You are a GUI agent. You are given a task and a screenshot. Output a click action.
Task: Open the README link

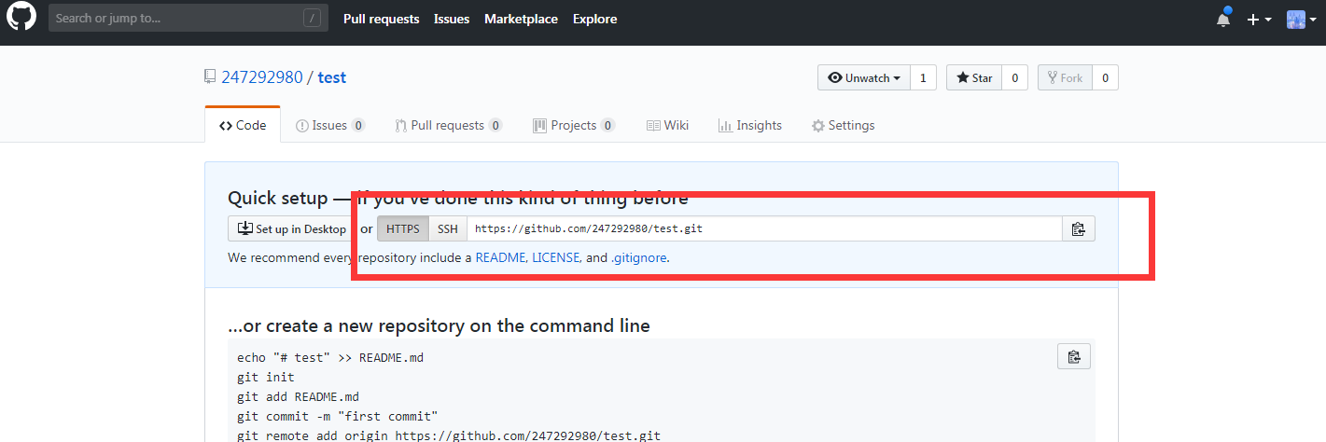502,257
